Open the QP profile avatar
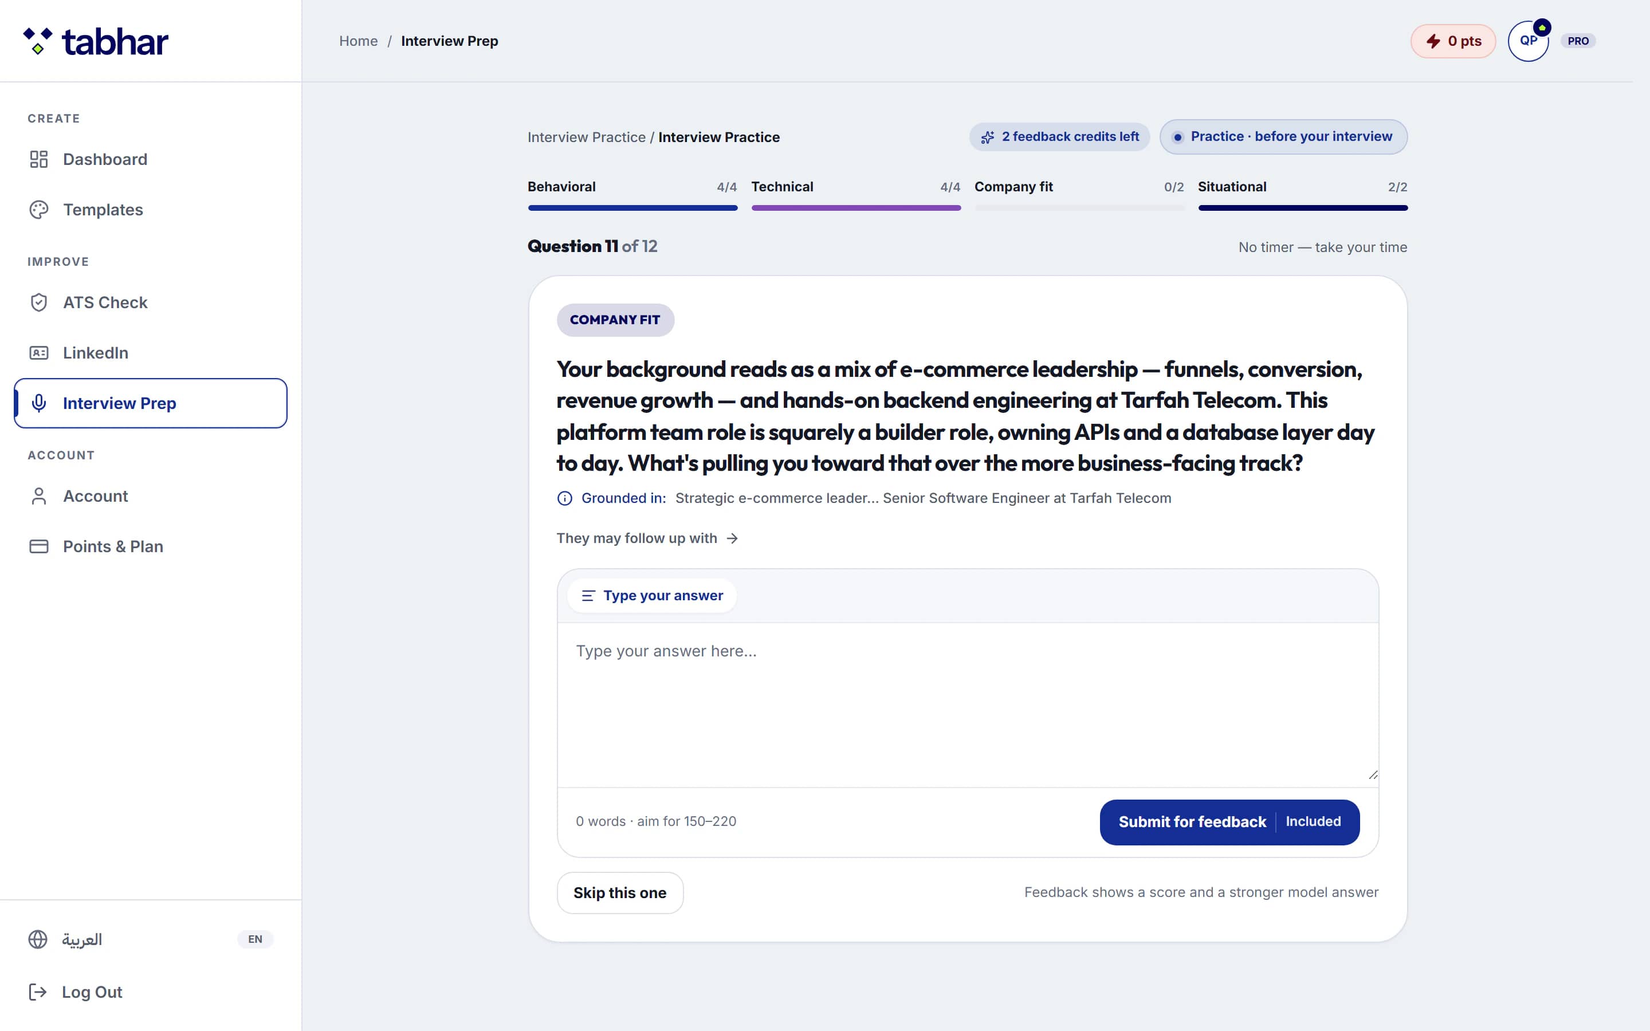 point(1528,41)
